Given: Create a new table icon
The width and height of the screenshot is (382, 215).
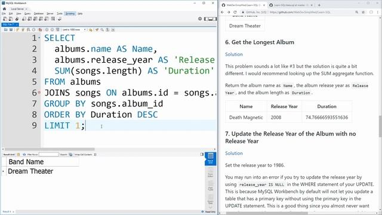Looking at the screenshot, I should tap(29, 19).
